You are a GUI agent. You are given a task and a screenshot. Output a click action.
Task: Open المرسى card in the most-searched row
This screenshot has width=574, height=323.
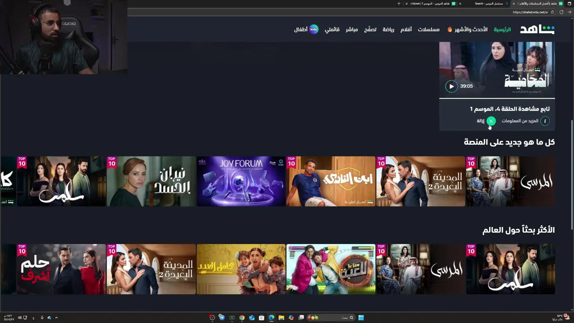coord(421,269)
